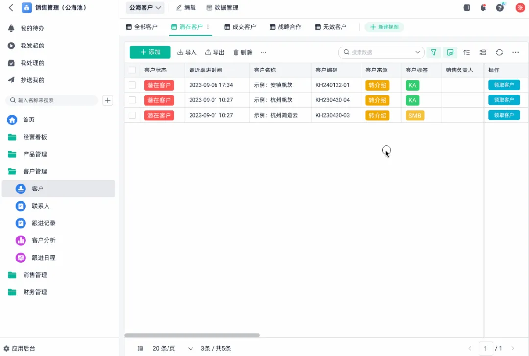This screenshot has width=529, height=356.
Task: Select the checkbox for 示例：安镇帆软 row
Action: pyautogui.click(x=132, y=85)
